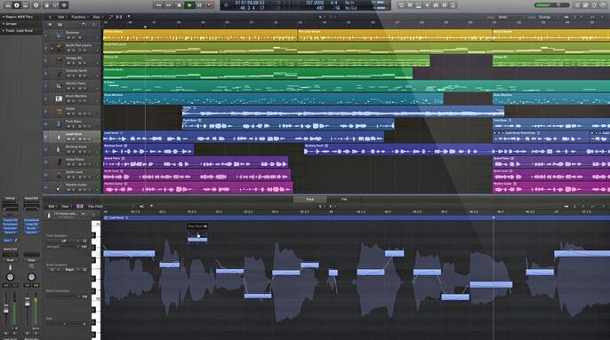Open the Channel EQ plug-in slot
The image size is (610, 340).
click(10, 220)
